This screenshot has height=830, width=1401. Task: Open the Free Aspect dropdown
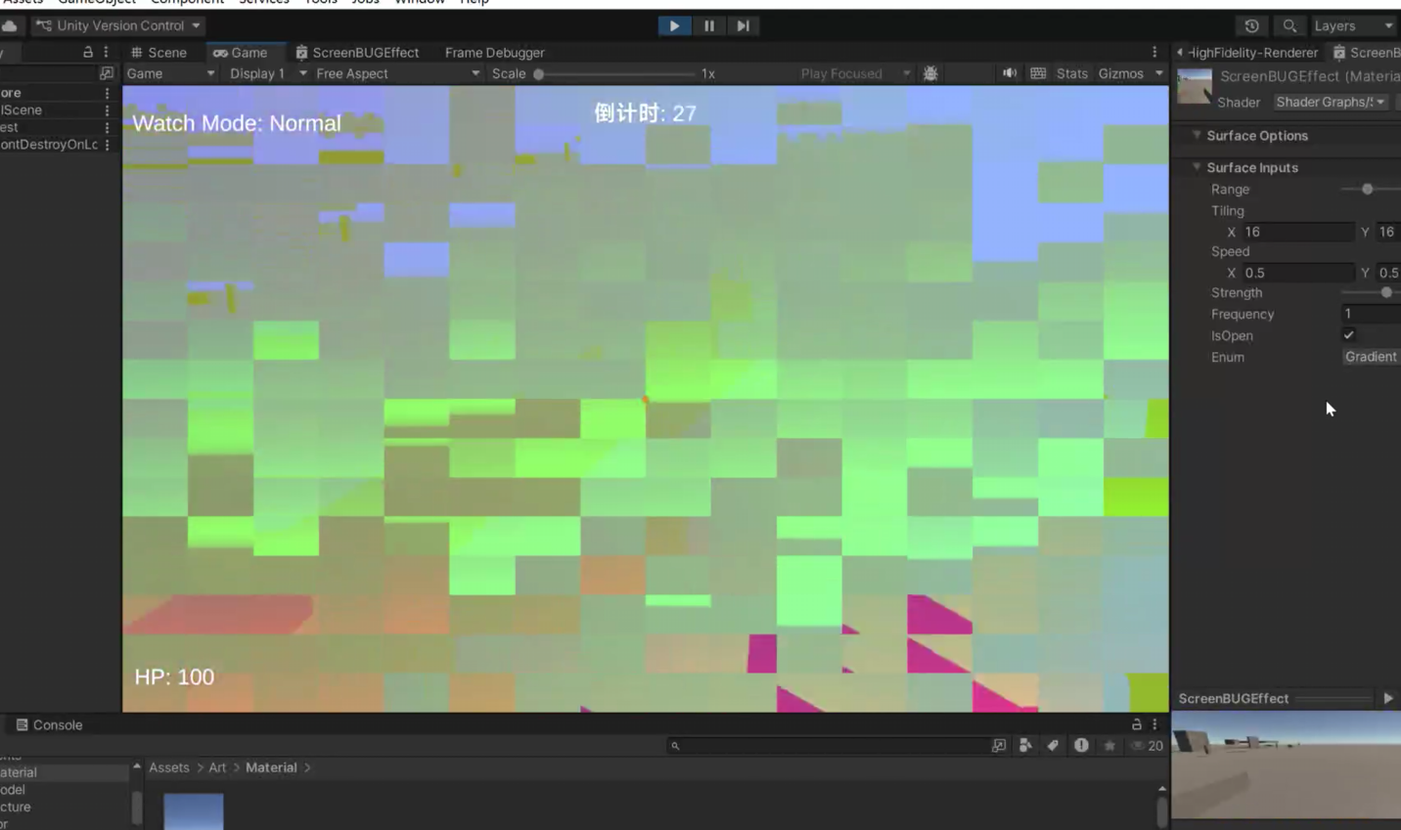click(396, 73)
